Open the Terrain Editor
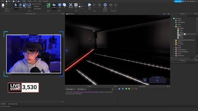 (x=48, y=6)
